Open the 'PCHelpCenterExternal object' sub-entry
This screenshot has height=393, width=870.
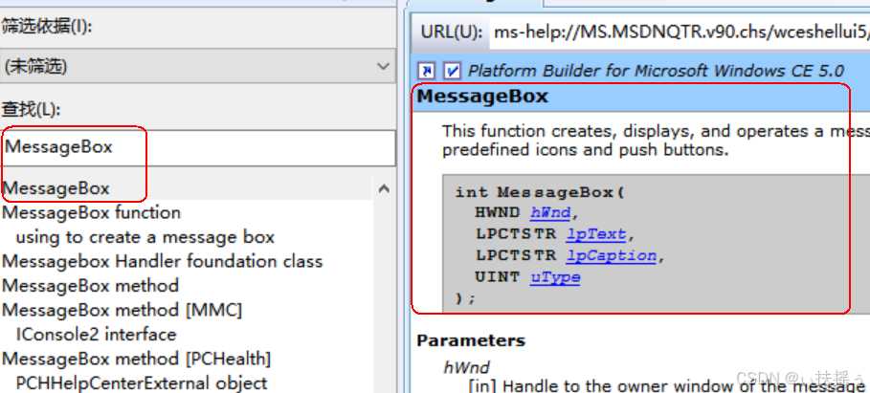pyautogui.click(x=142, y=383)
